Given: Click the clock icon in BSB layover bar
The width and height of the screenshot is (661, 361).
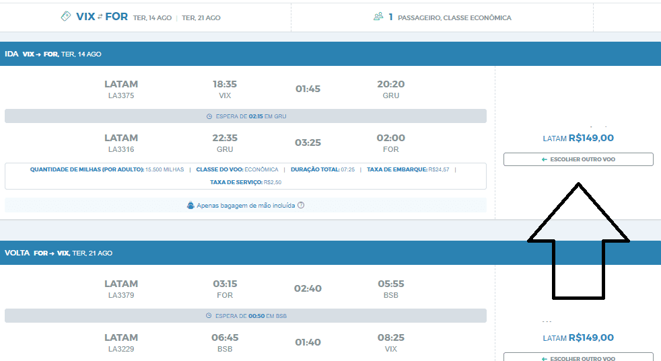Looking at the screenshot, I should [209, 316].
